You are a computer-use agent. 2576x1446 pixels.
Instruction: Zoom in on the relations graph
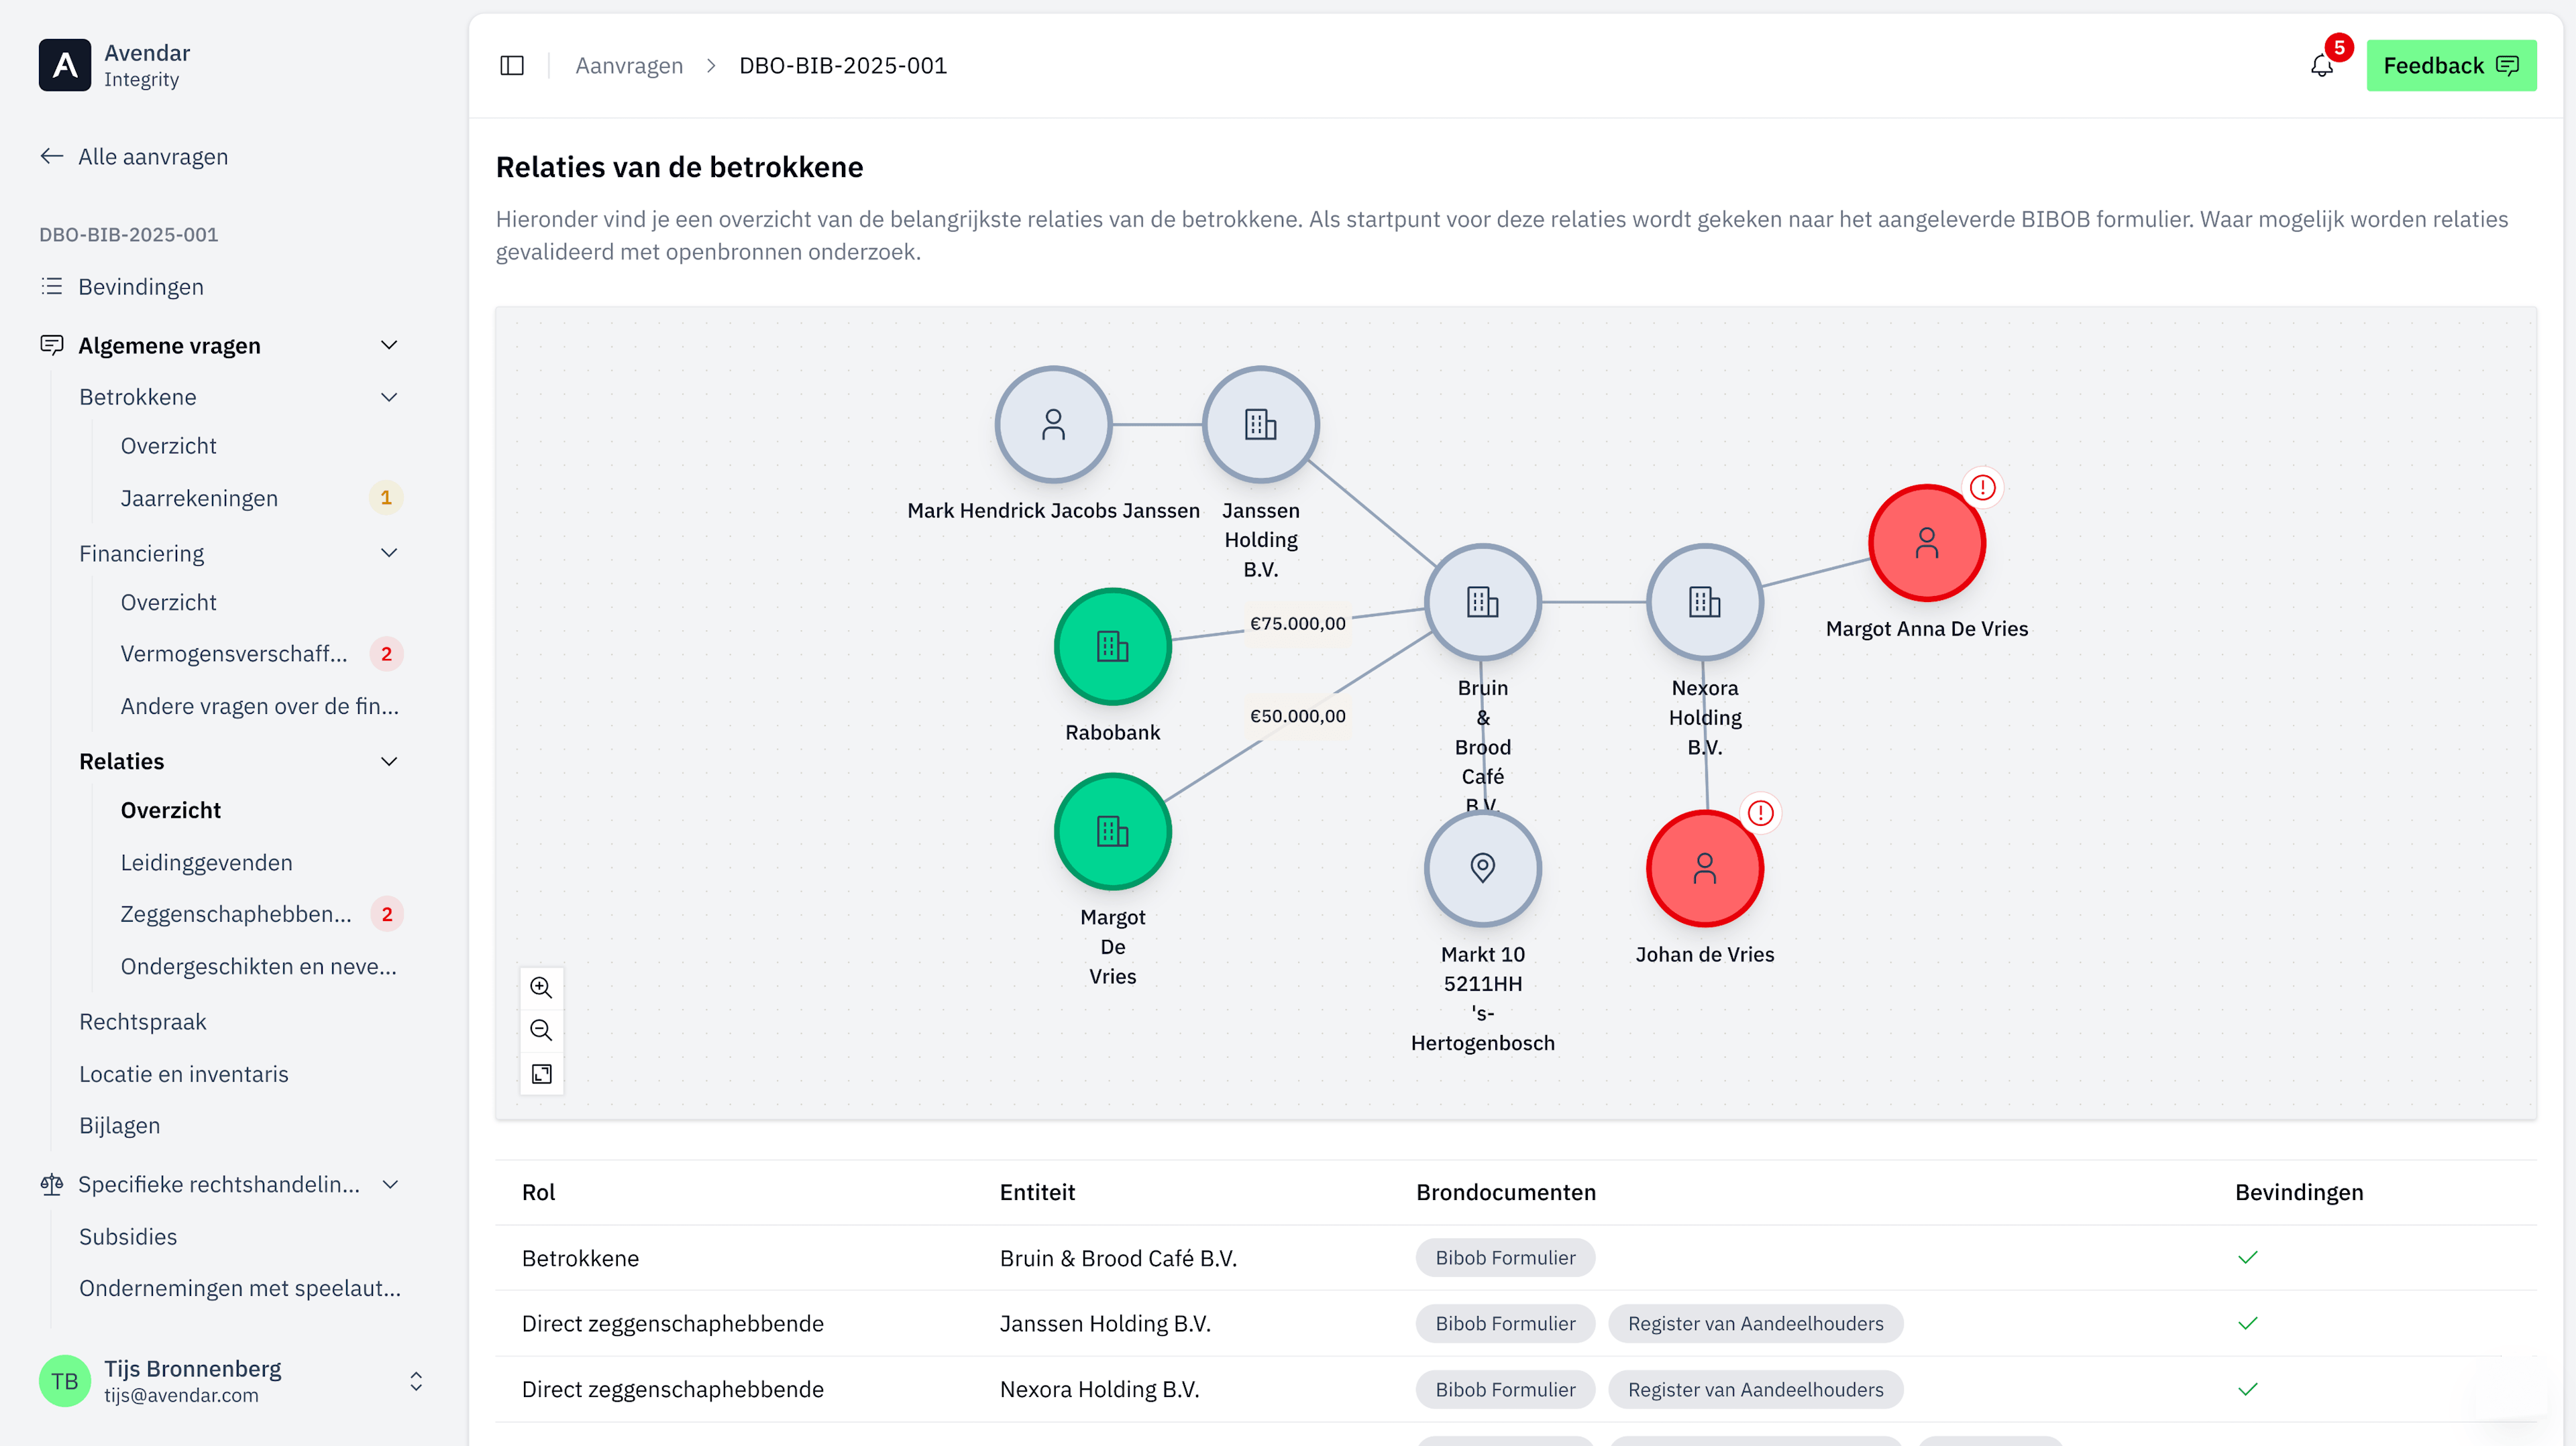coord(541,987)
